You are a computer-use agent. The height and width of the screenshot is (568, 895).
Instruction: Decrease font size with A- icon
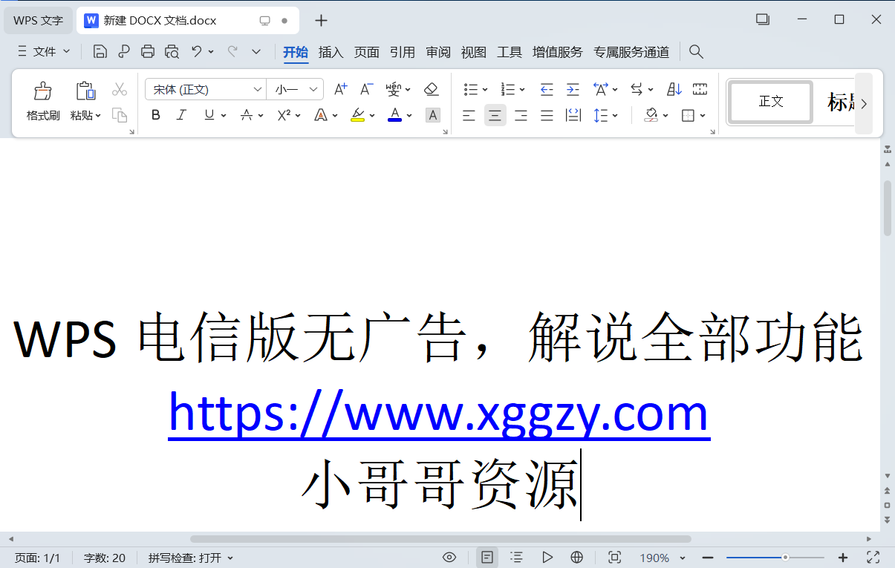(x=366, y=90)
